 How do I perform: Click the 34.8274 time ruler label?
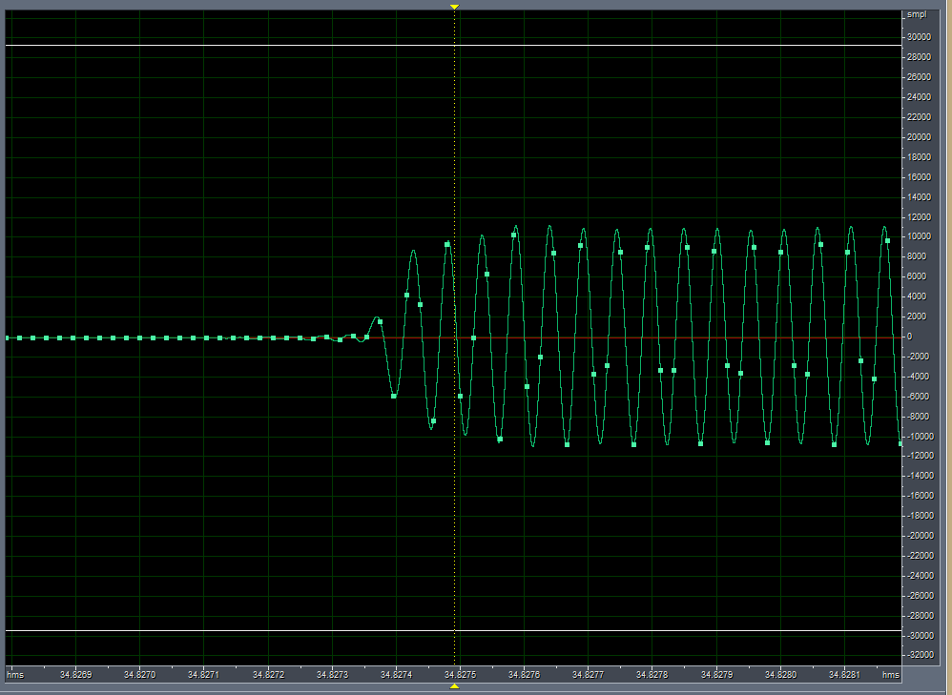click(397, 674)
